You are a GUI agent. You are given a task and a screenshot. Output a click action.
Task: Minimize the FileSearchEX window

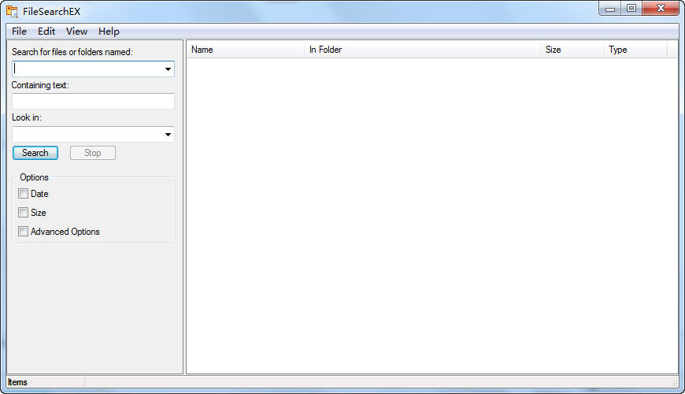(609, 9)
